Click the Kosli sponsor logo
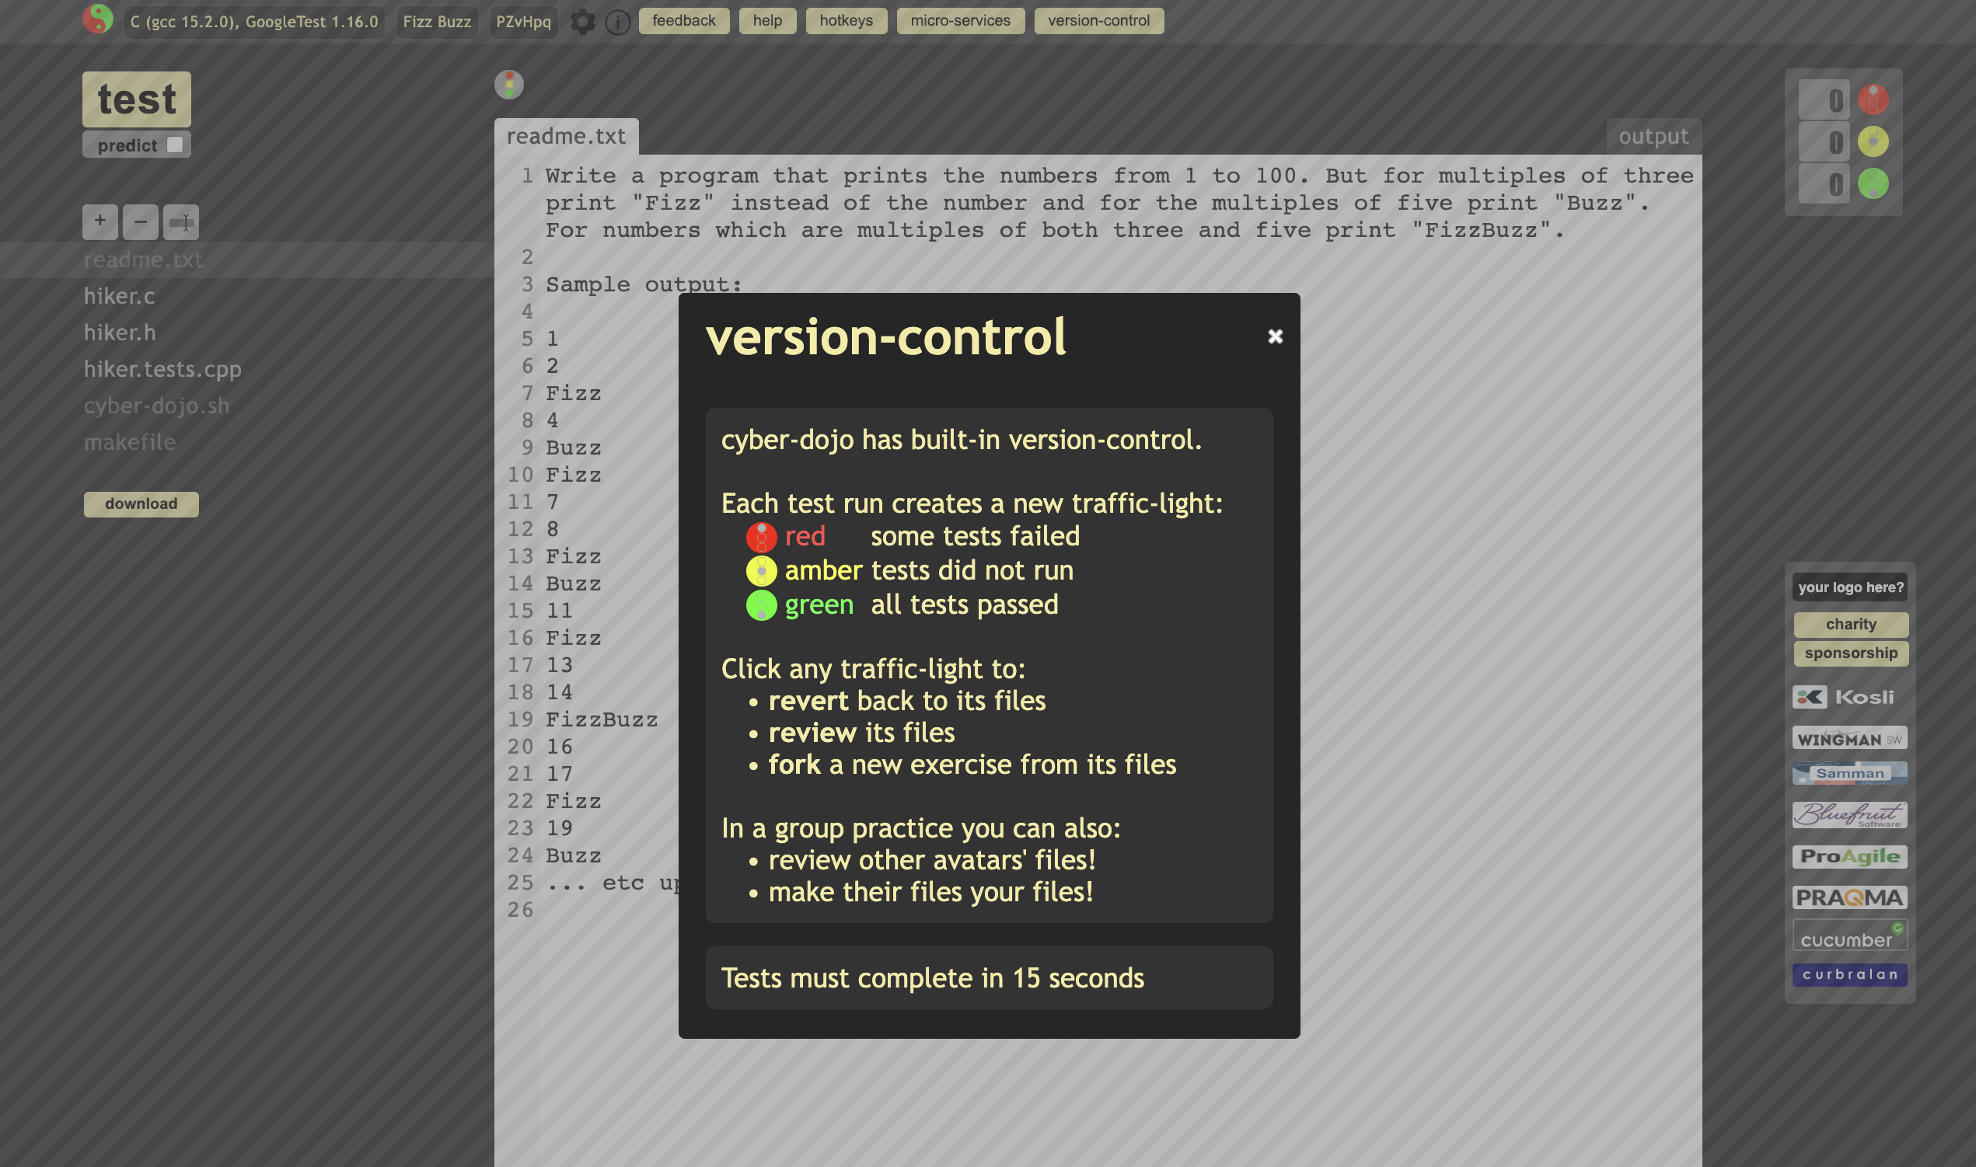Image resolution: width=1976 pixels, height=1167 pixels. [1848, 697]
